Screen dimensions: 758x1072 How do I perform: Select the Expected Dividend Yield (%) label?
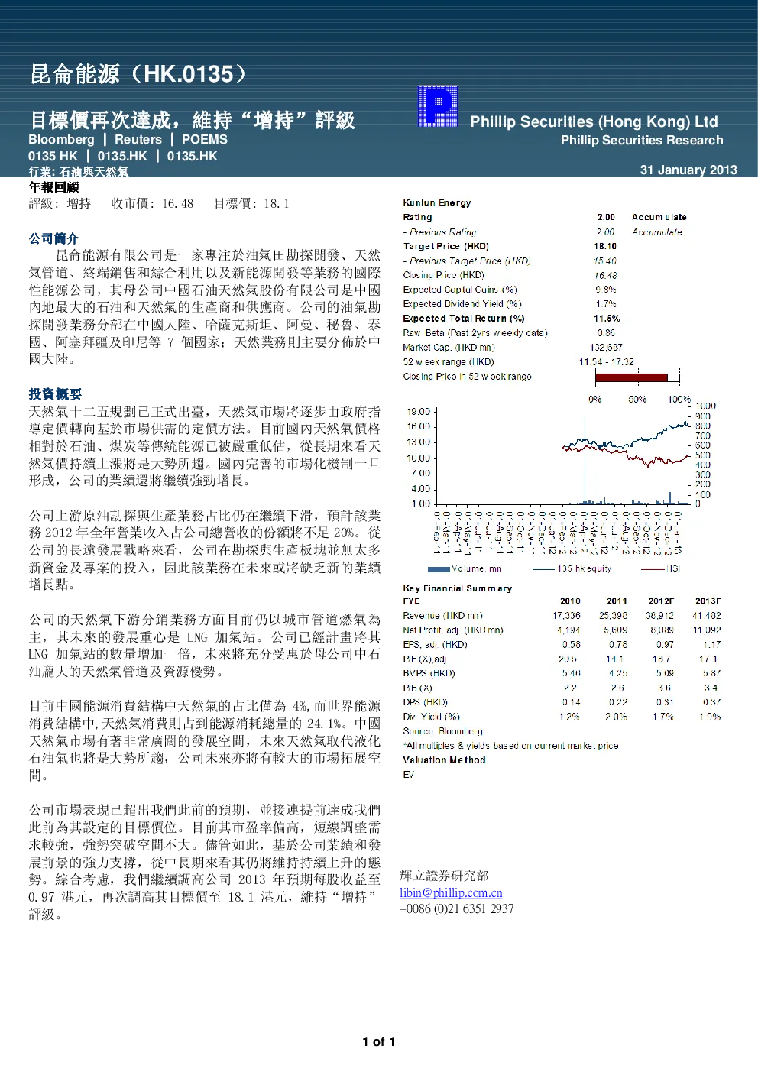pyautogui.click(x=462, y=304)
